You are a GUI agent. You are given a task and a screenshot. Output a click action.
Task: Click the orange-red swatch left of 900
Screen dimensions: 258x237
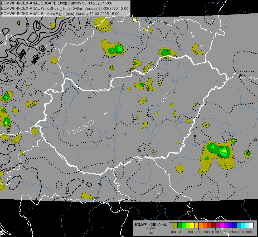pos(205,225)
